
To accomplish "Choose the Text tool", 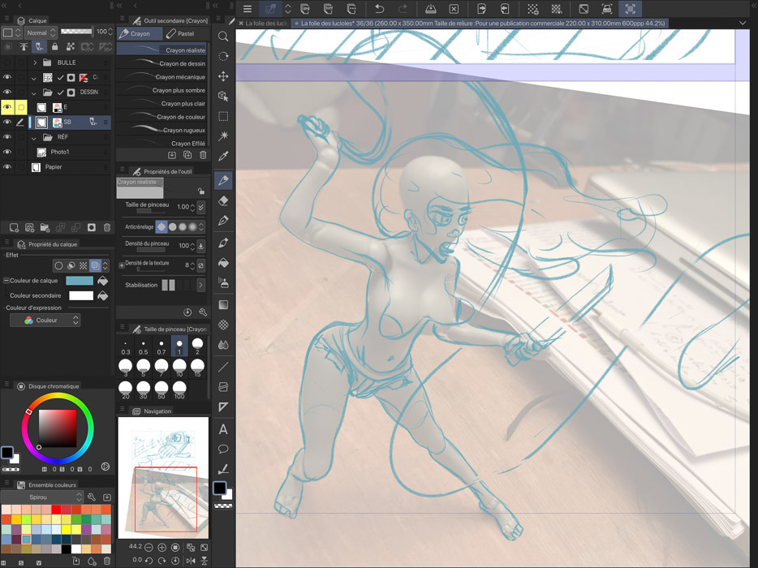I will (223, 429).
